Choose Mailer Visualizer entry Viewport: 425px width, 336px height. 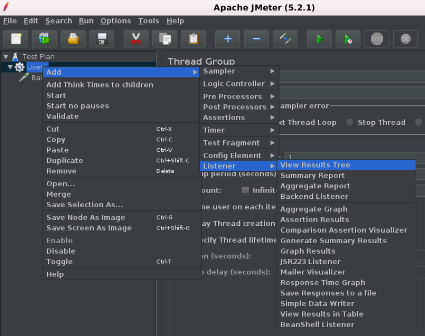346,272
